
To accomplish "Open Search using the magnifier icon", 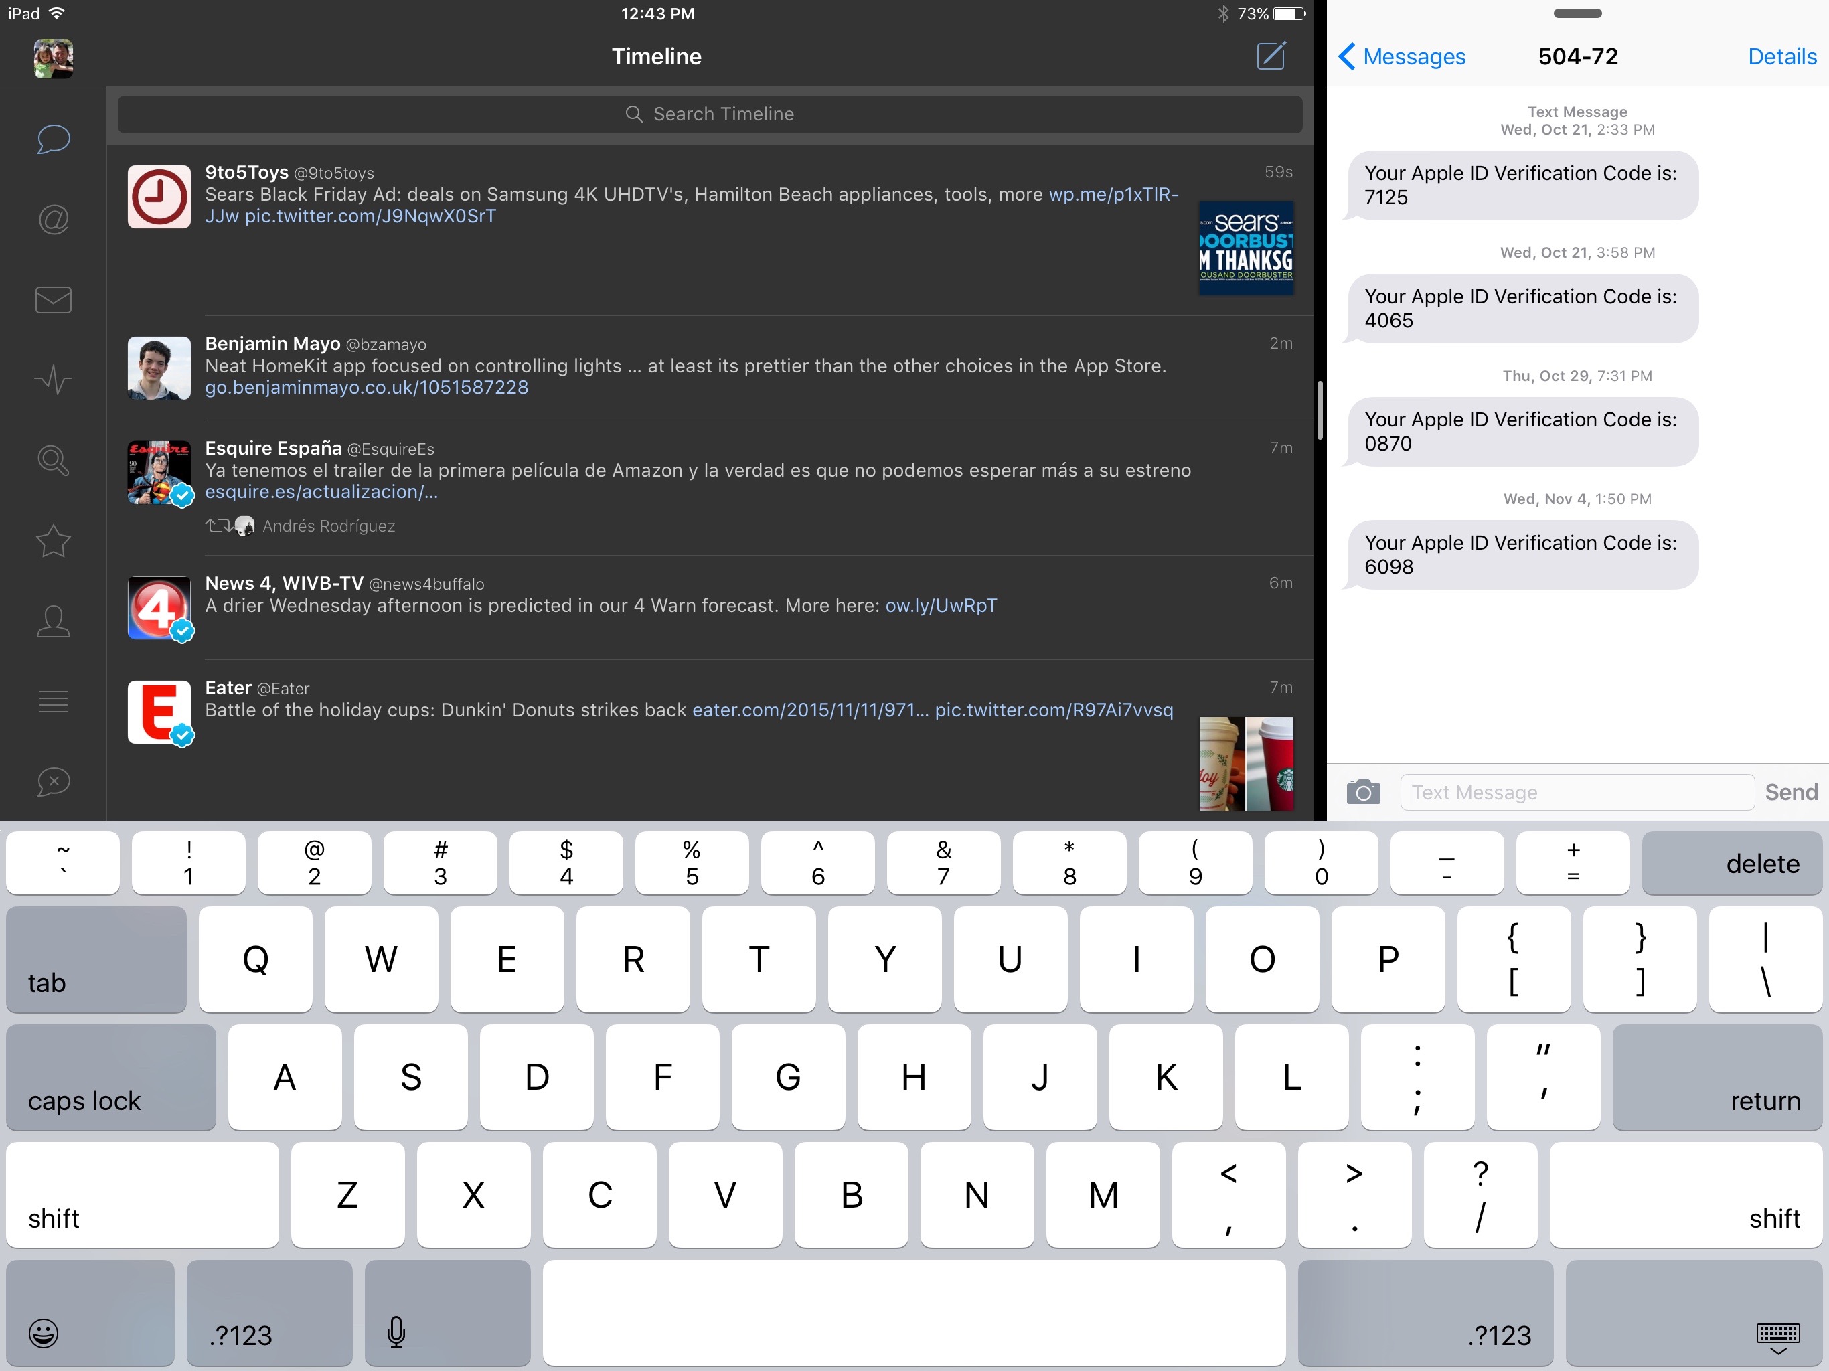I will pos(52,460).
